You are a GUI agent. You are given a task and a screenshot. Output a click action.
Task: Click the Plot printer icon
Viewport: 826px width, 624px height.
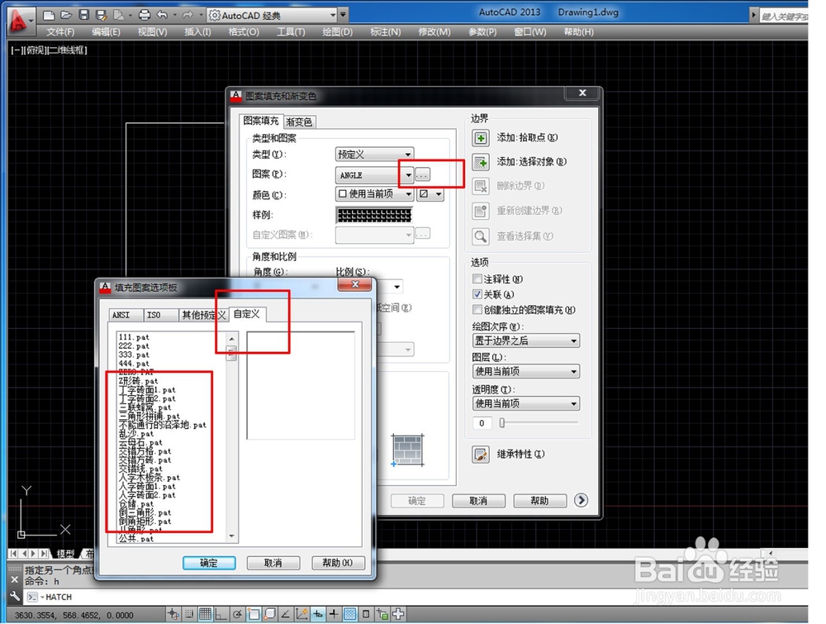(x=144, y=15)
